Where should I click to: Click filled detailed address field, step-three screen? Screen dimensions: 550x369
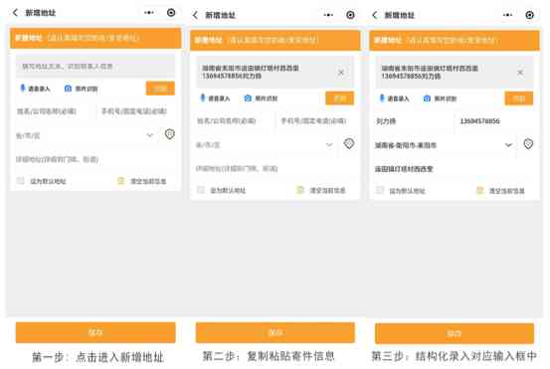[454, 169]
